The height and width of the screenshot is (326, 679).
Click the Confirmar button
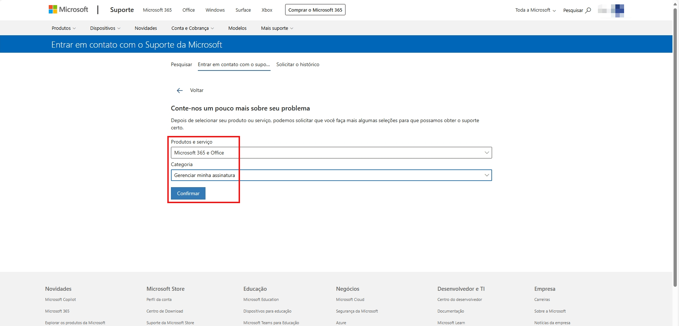[x=188, y=193]
